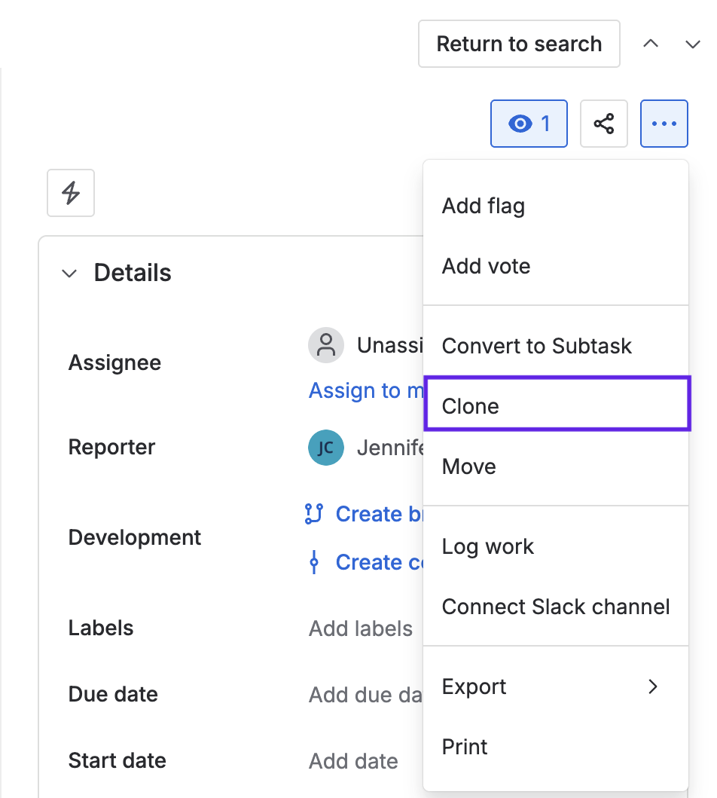The height and width of the screenshot is (798, 717).
Task: Click the Return to search button
Action: (x=519, y=44)
